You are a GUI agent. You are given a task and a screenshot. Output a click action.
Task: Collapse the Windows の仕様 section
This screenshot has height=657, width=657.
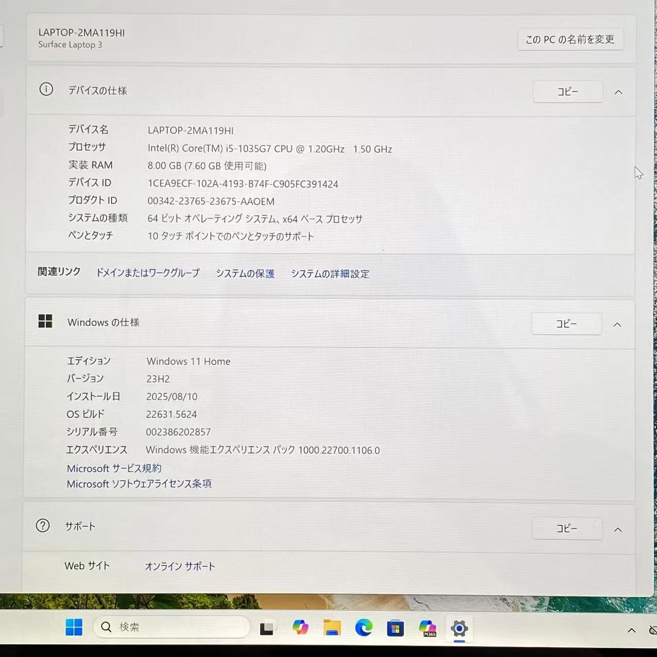click(617, 325)
